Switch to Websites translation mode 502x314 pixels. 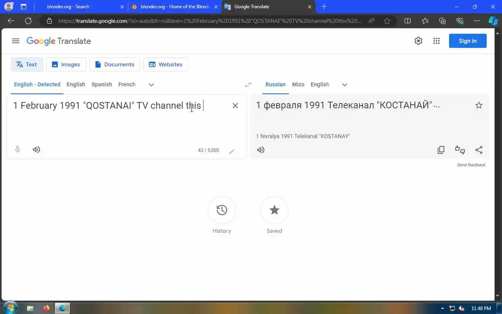(x=166, y=64)
